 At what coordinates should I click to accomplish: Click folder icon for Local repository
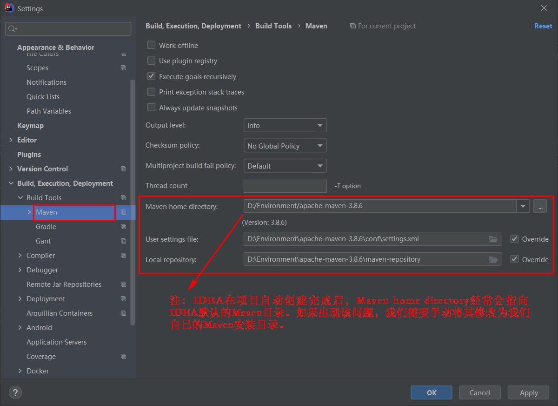tap(493, 259)
